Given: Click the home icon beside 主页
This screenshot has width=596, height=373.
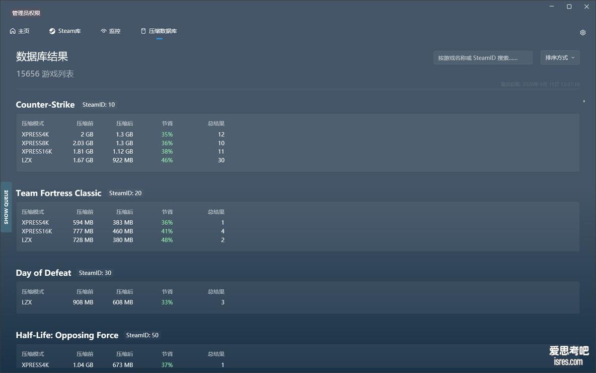Looking at the screenshot, I should click(x=13, y=31).
